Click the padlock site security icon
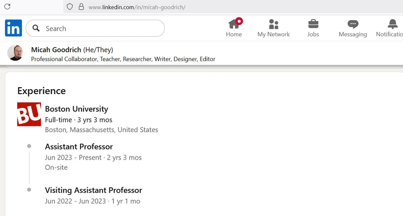The image size is (403, 216). point(81,7)
